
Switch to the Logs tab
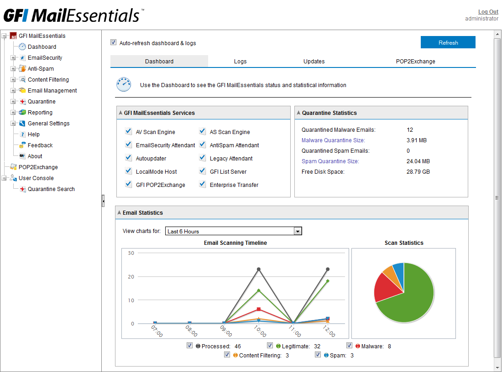tap(240, 62)
